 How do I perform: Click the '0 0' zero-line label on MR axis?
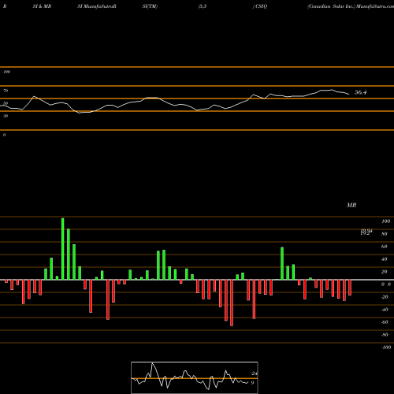pyautogui.click(x=386, y=284)
